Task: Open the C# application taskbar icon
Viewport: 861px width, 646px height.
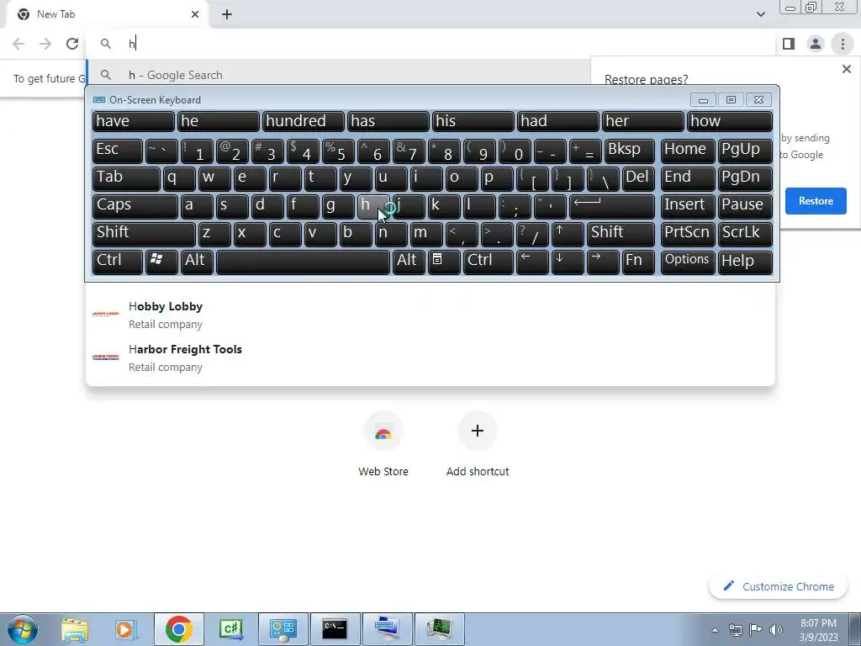Action: pos(231,629)
